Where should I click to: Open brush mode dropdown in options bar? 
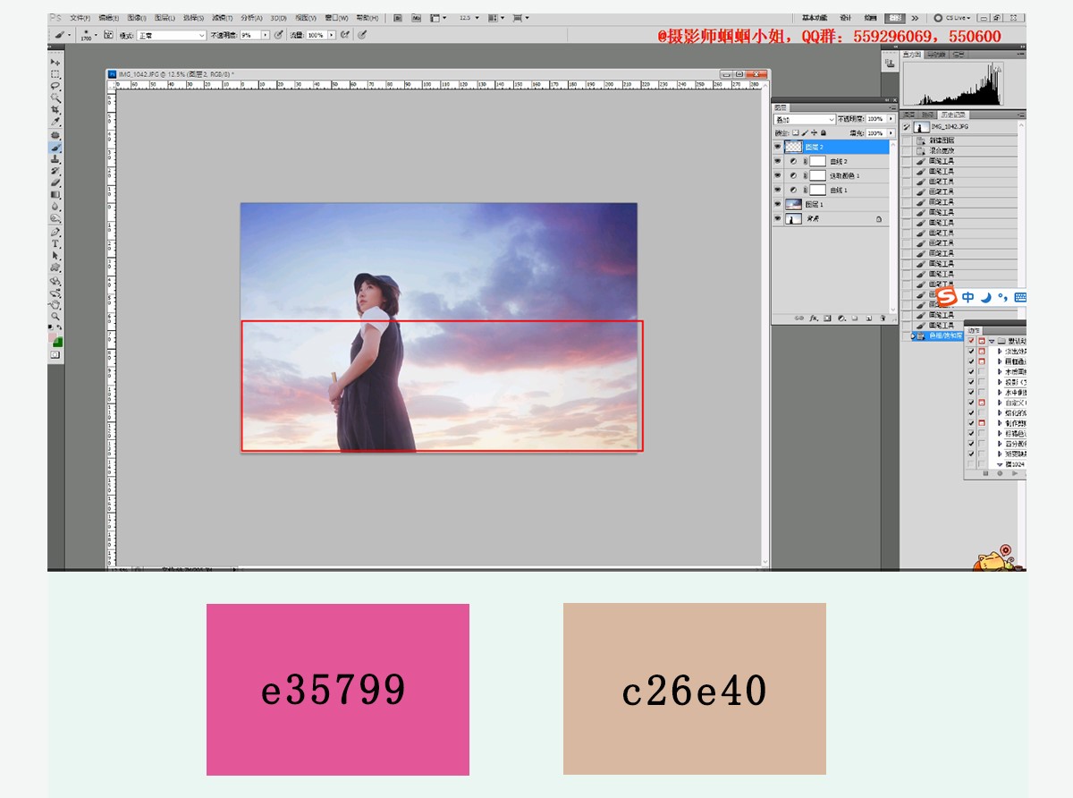pos(171,35)
